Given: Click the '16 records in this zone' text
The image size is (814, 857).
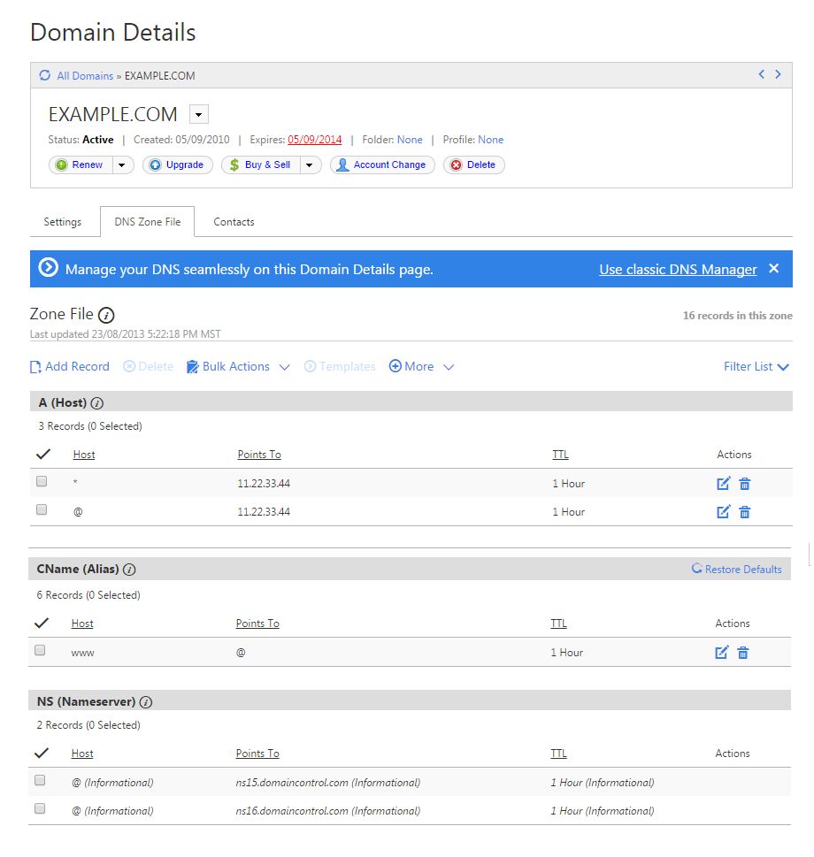Looking at the screenshot, I should click(737, 316).
